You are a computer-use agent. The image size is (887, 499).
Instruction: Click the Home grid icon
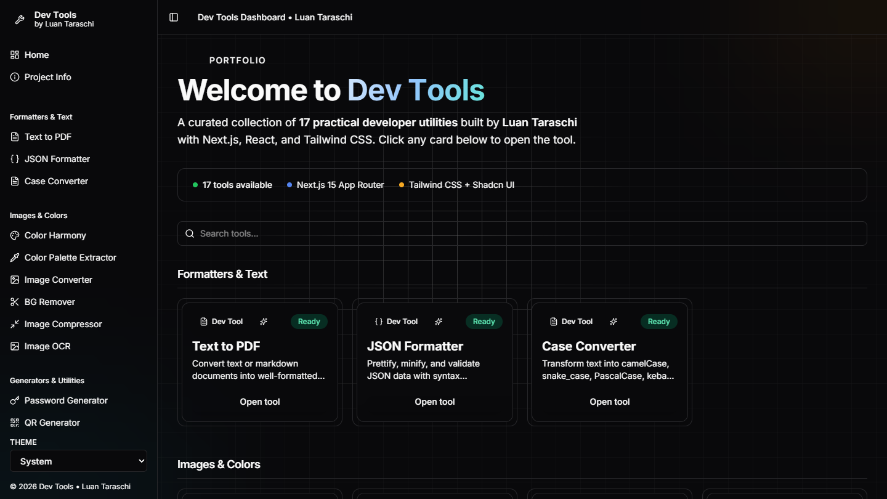[15, 55]
